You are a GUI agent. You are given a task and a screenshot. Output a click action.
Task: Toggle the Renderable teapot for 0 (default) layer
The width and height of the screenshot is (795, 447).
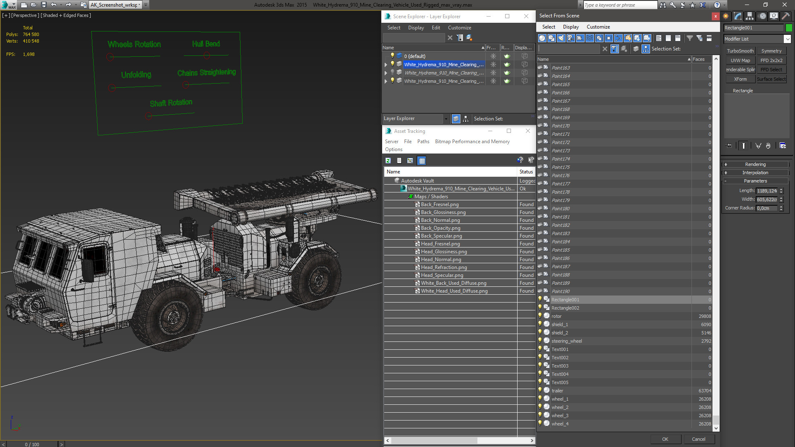pyautogui.click(x=507, y=56)
